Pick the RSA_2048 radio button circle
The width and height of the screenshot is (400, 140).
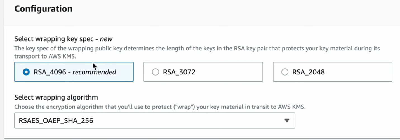click(x=284, y=72)
